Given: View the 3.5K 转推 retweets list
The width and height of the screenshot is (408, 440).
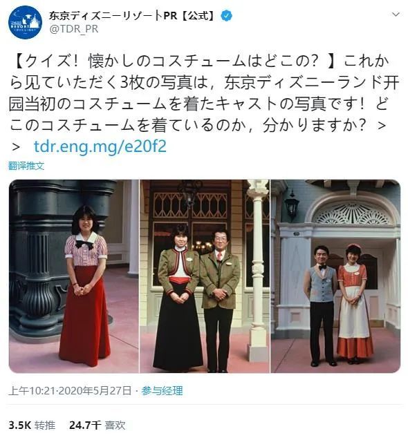Looking at the screenshot, I should tap(32, 425).
